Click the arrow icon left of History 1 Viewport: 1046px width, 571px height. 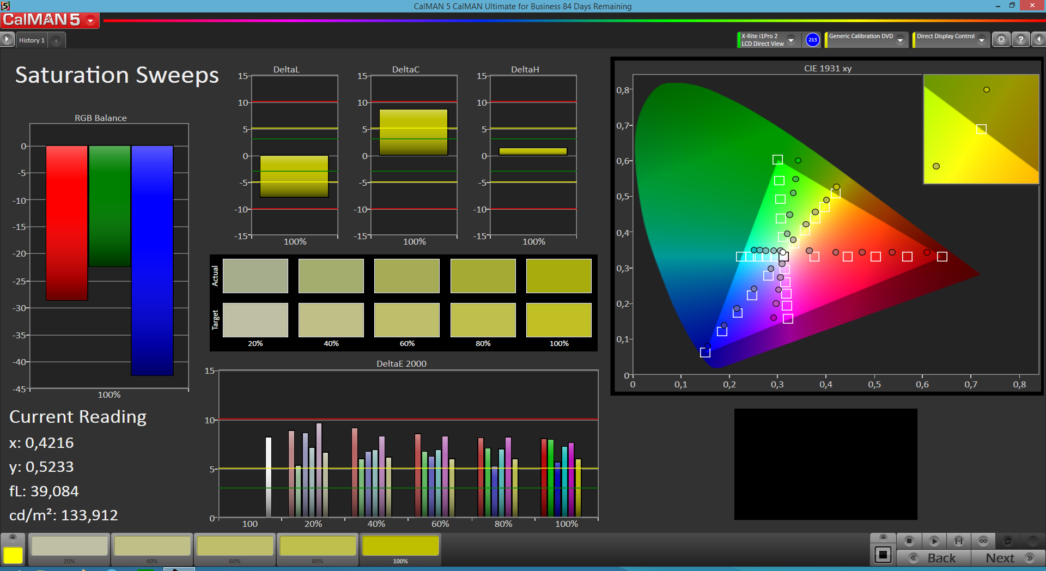click(x=7, y=40)
